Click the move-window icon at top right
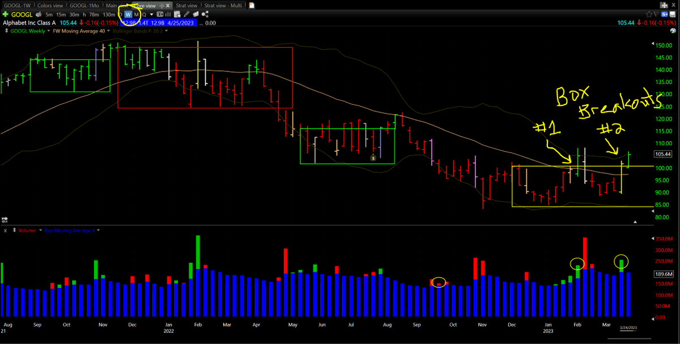 click(664, 5)
